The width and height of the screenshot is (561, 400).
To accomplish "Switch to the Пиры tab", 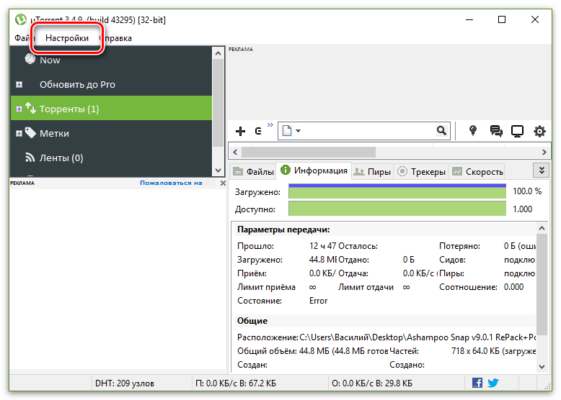I will [x=372, y=172].
